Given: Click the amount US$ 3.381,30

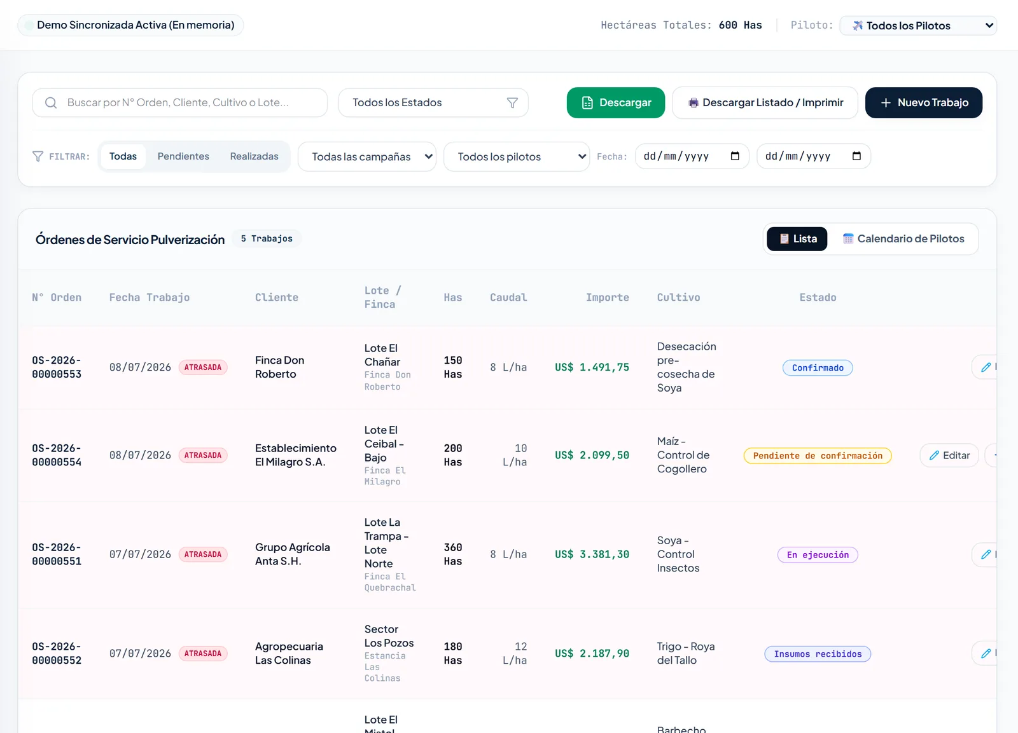Looking at the screenshot, I should coord(592,554).
